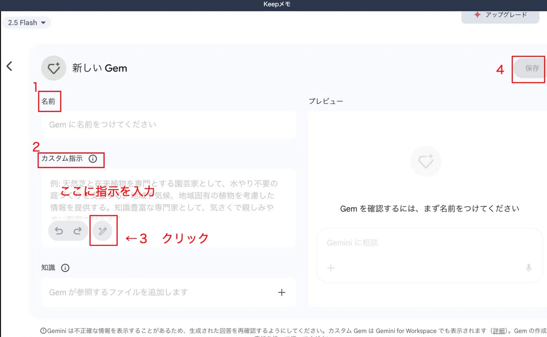Image resolution: width=547 pixels, height=337 pixels.
Task: Redo instruction edit
Action: click(77, 231)
